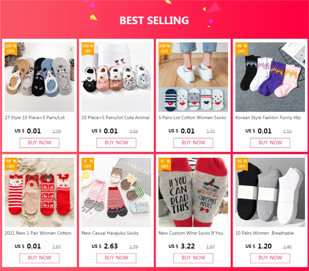Buy the Korean Style Fashion Funny Hip socks

point(270,143)
